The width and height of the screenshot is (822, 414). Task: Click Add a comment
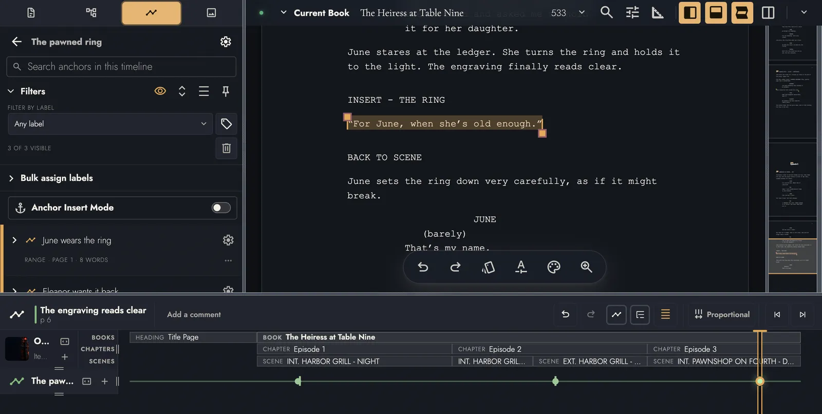coord(194,315)
